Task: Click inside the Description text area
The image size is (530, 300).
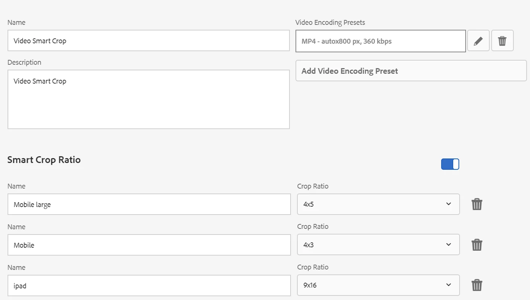Action: point(148,99)
